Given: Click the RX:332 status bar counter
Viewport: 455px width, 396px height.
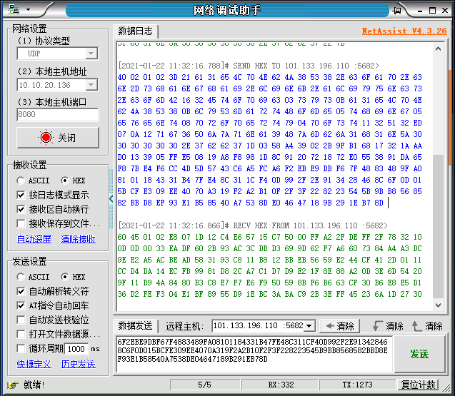Looking at the screenshot, I should [281, 385].
